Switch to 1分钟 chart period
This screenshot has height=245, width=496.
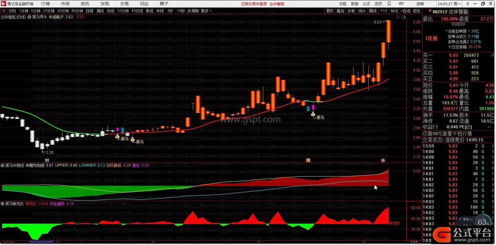pos(23,11)
